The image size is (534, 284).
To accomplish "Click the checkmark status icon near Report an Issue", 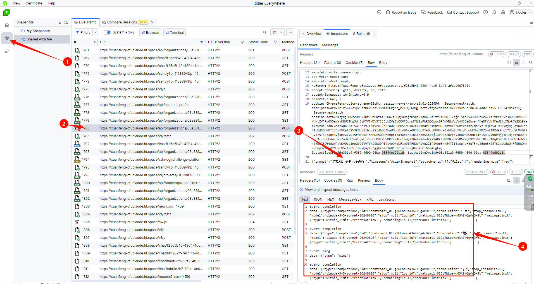I will [379, 12].
